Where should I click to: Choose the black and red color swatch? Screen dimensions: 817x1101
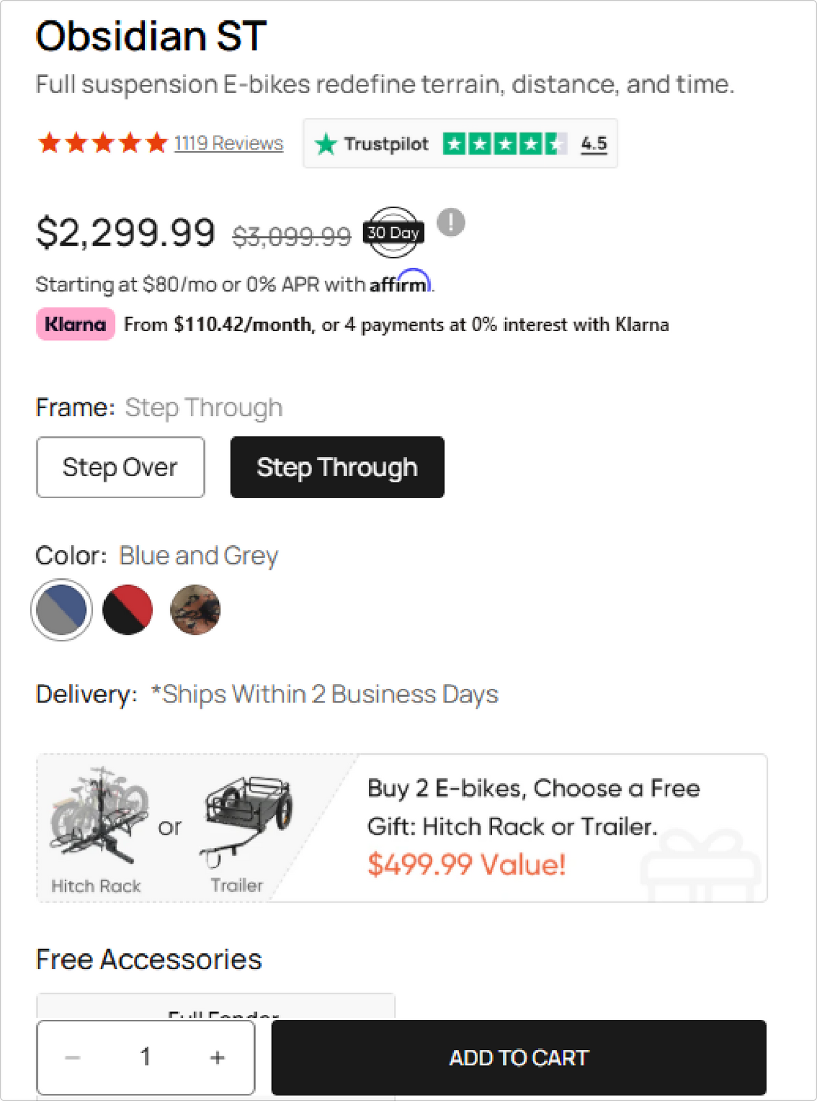[x=128, y=610]
